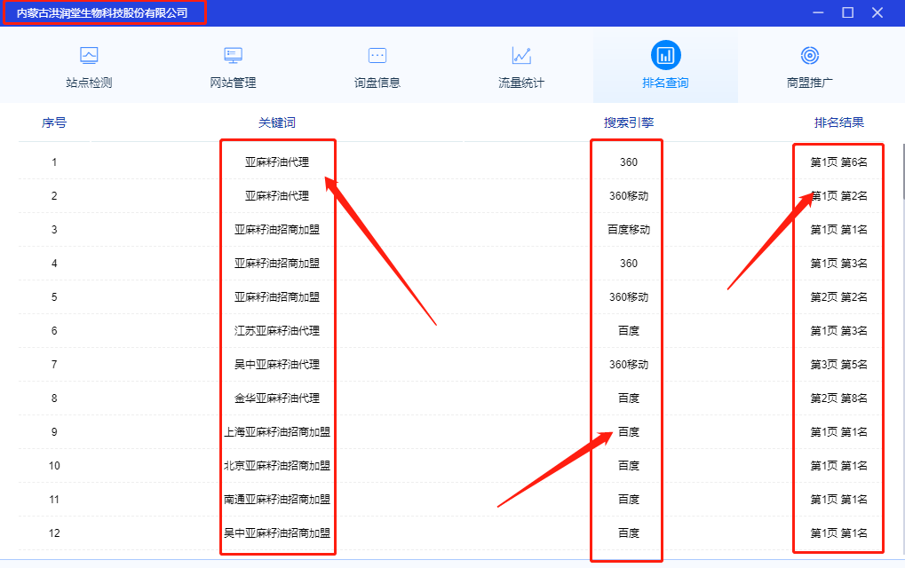Screen dimensions: 905x568
Task: Select the 360移动 search engine cell
Action: [626, 195]
